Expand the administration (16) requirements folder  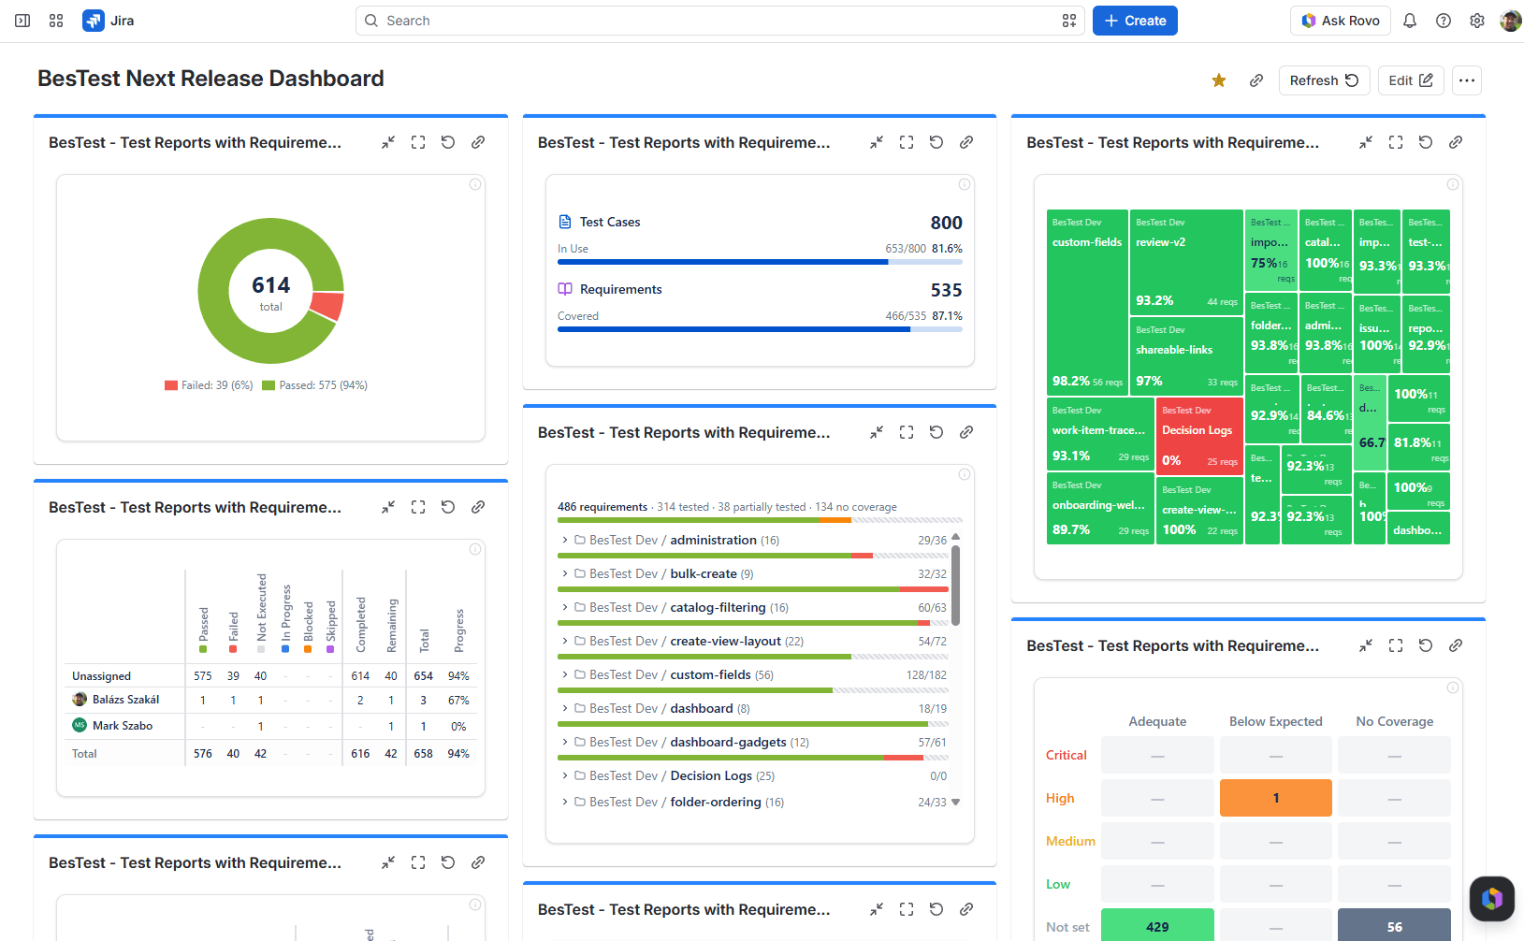(565, 540)
